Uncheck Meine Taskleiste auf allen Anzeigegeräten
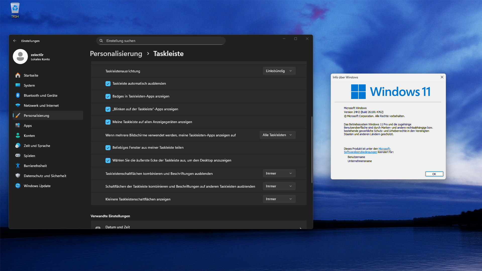The image size is (482, 271). coord(108,122)
